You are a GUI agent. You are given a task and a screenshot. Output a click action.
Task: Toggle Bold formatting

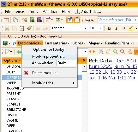tap(109, 28)
